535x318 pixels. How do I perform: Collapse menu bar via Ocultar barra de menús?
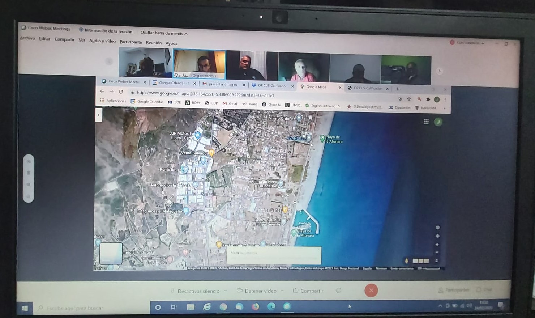pyautogui.click(x=164, y=33)
